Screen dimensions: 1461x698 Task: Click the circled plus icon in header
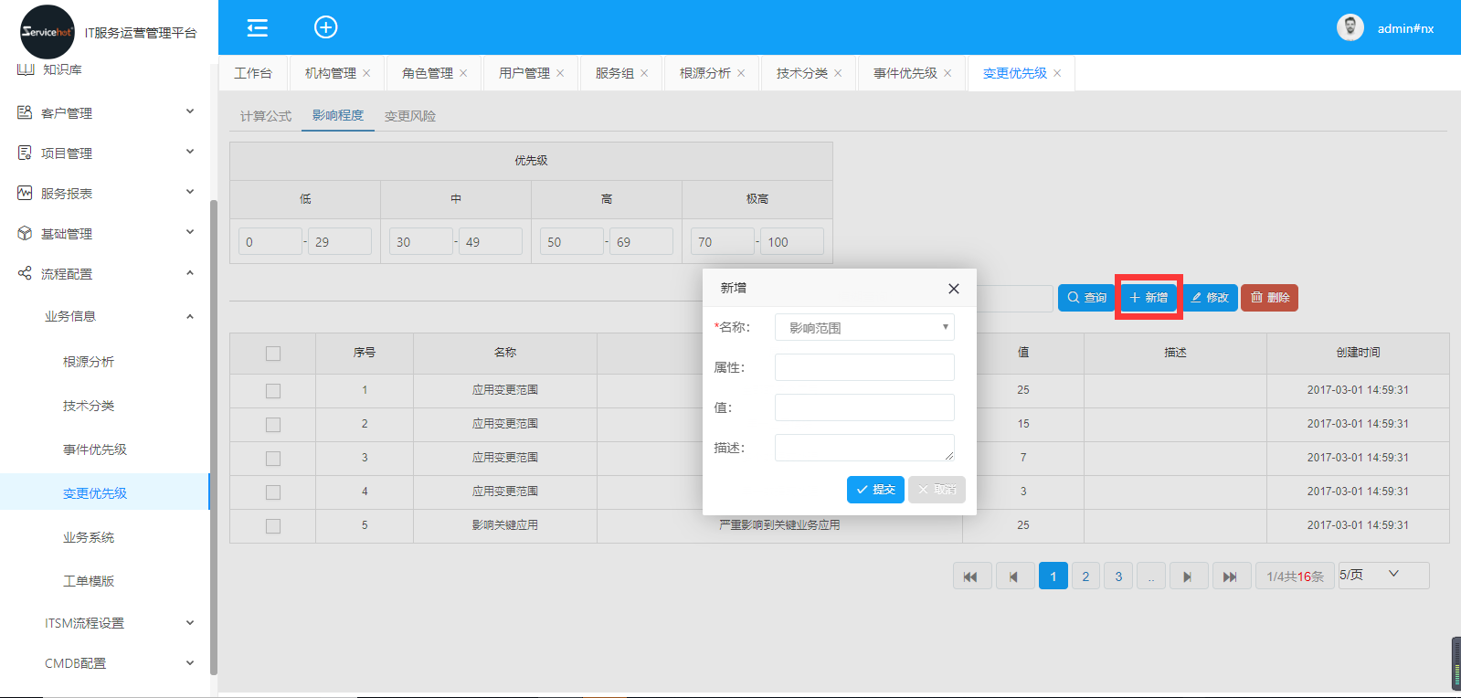[326, 27]
